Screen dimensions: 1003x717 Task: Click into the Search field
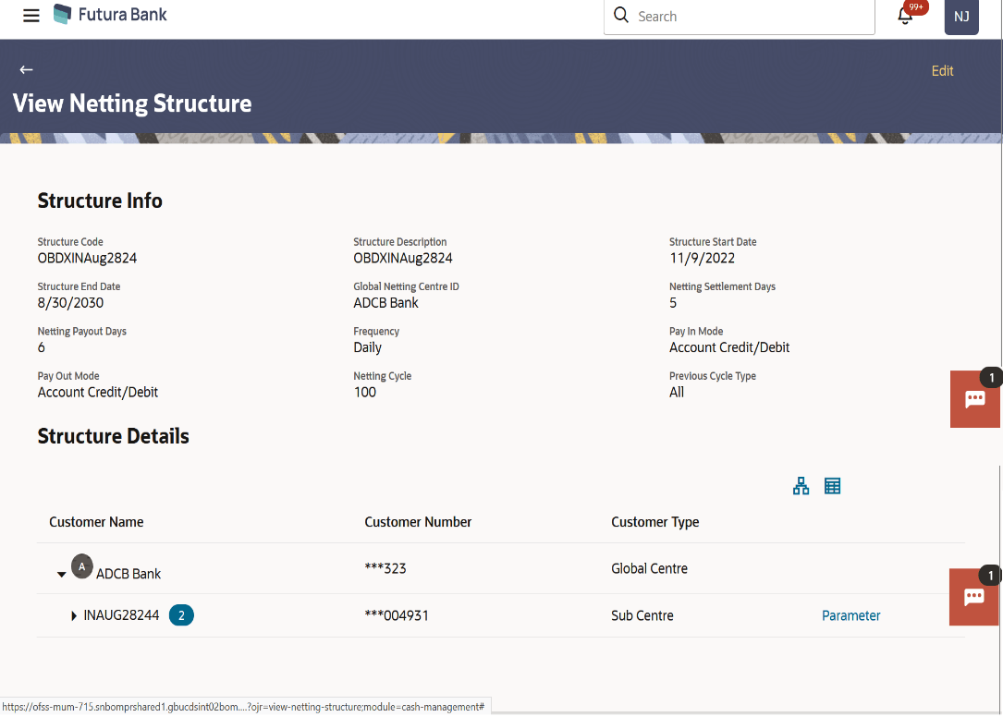point(739,17)
